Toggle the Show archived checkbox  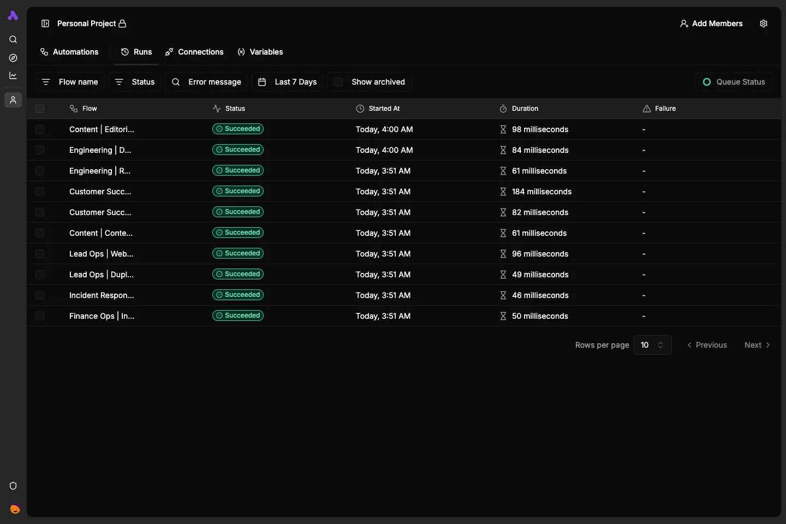(338, 82)
